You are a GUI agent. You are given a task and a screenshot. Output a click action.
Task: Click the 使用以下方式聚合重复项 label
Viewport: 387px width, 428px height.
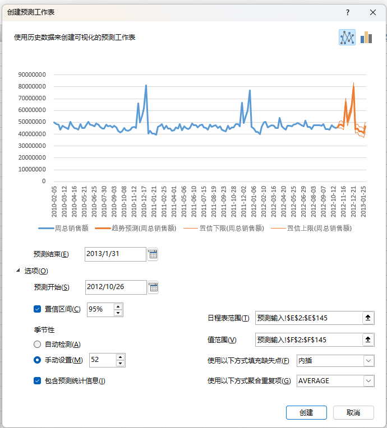[x=249, y=381]
